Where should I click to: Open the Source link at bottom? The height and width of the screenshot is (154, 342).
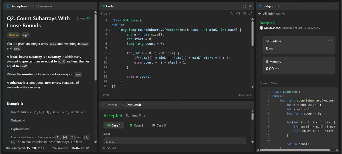tap(109, 148)
